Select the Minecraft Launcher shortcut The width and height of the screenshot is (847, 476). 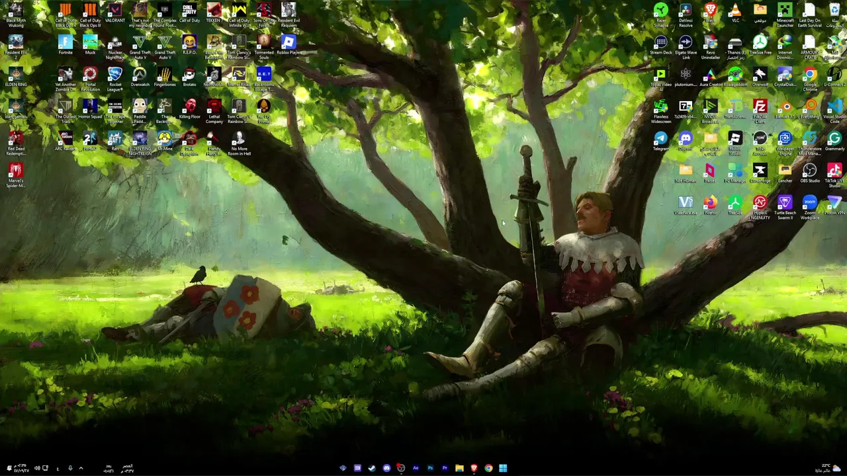[x=785, y=15]
